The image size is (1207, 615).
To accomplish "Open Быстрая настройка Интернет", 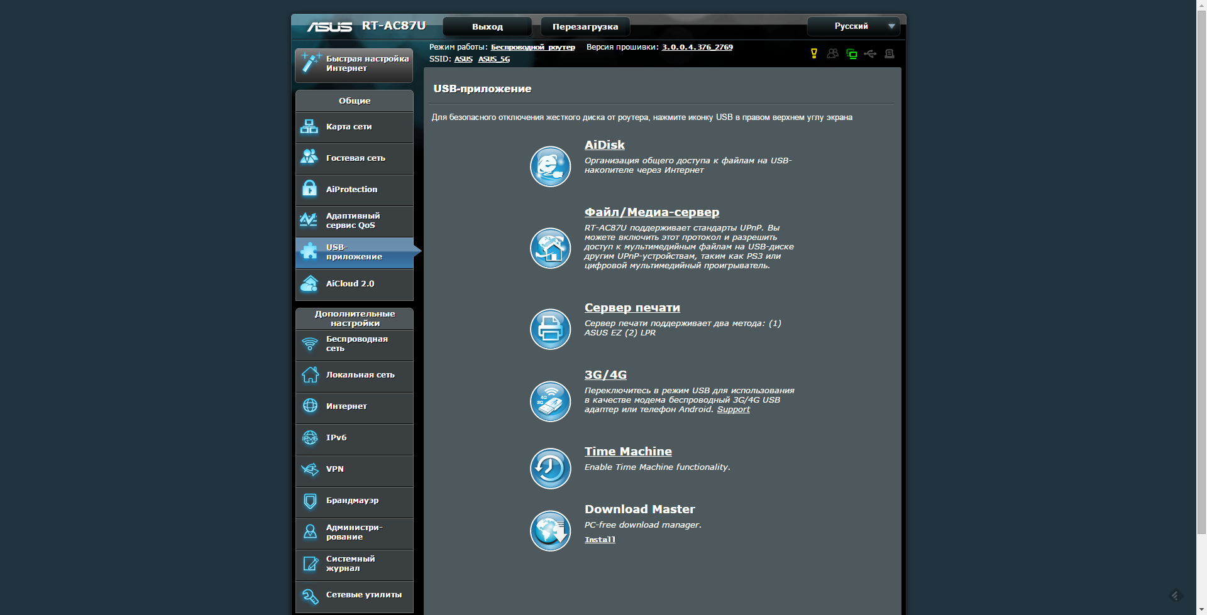I will pos(354,65).
